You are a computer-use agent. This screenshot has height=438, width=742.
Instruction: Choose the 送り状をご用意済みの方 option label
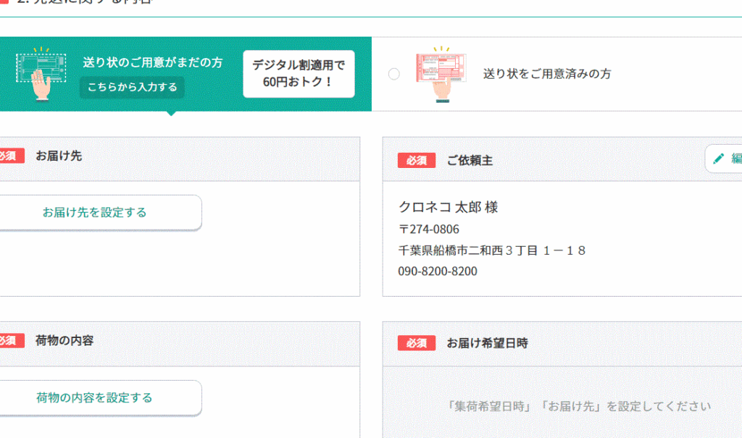(x=547, y=74)
